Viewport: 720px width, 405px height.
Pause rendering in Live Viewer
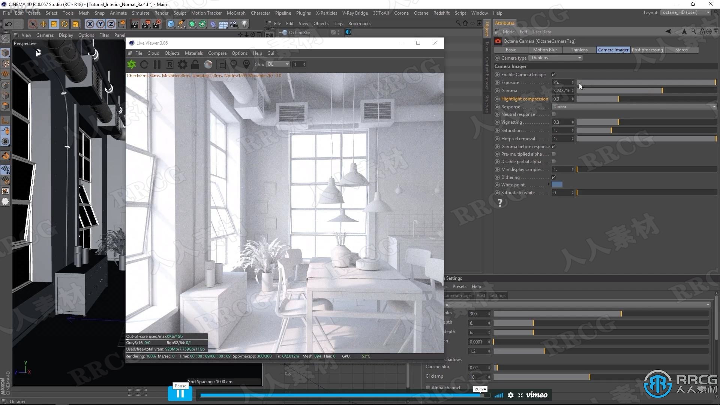click(157, 64)
